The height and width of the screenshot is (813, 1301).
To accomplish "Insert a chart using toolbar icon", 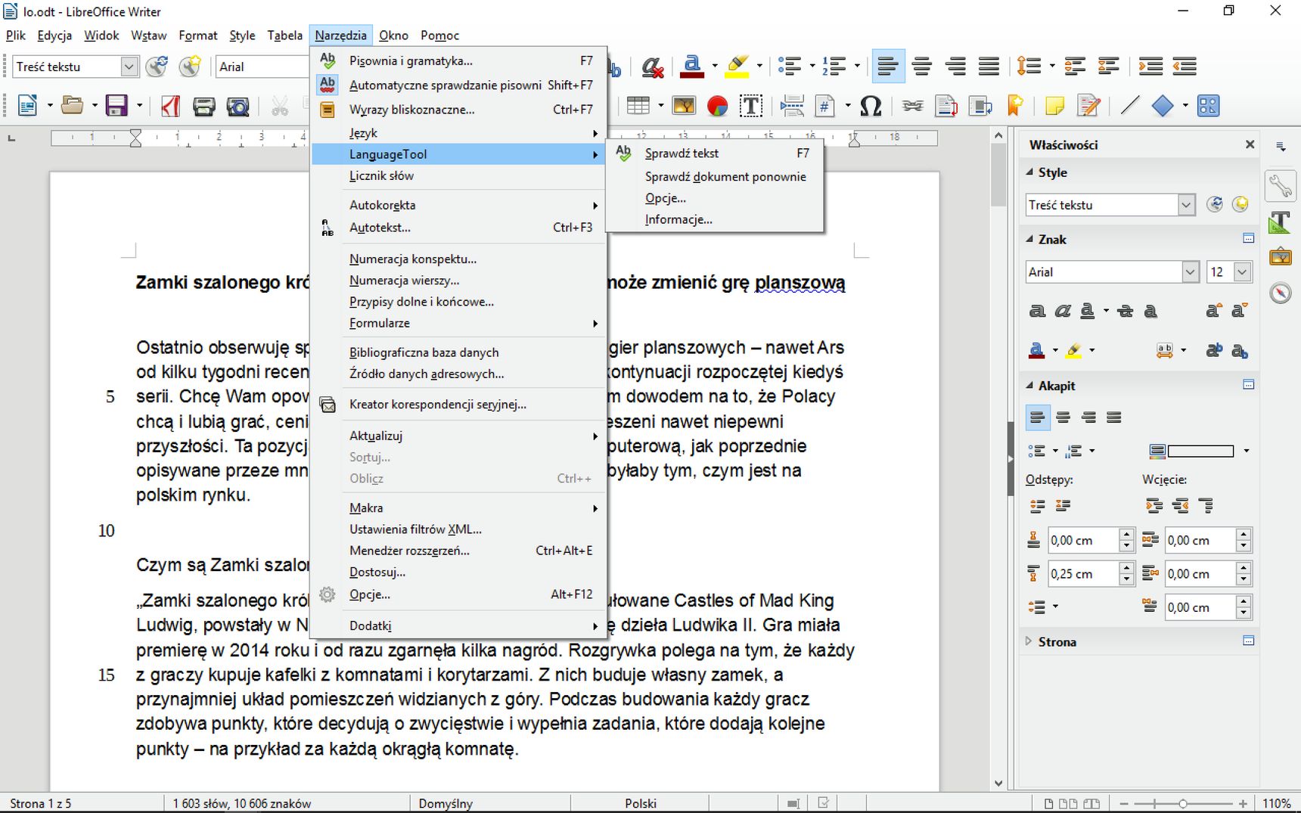I will [717, 106].
